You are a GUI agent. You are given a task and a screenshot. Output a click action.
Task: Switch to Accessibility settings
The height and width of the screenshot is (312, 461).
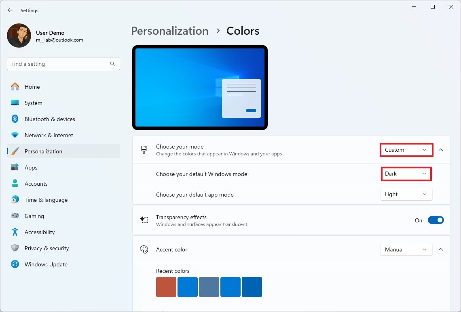(15, 232)
